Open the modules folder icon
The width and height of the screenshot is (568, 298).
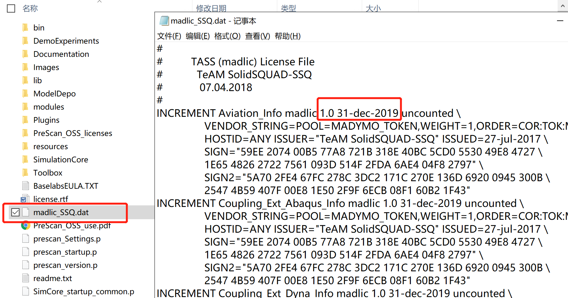pyautogui.click(x=25, y=107)
